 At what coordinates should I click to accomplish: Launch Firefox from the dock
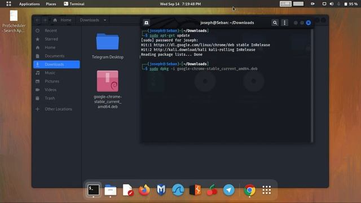coord(144,190)
